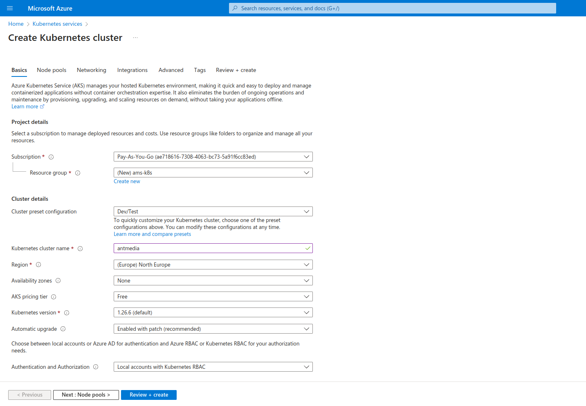Click Create new resource group link

click(x=127, y=181)
